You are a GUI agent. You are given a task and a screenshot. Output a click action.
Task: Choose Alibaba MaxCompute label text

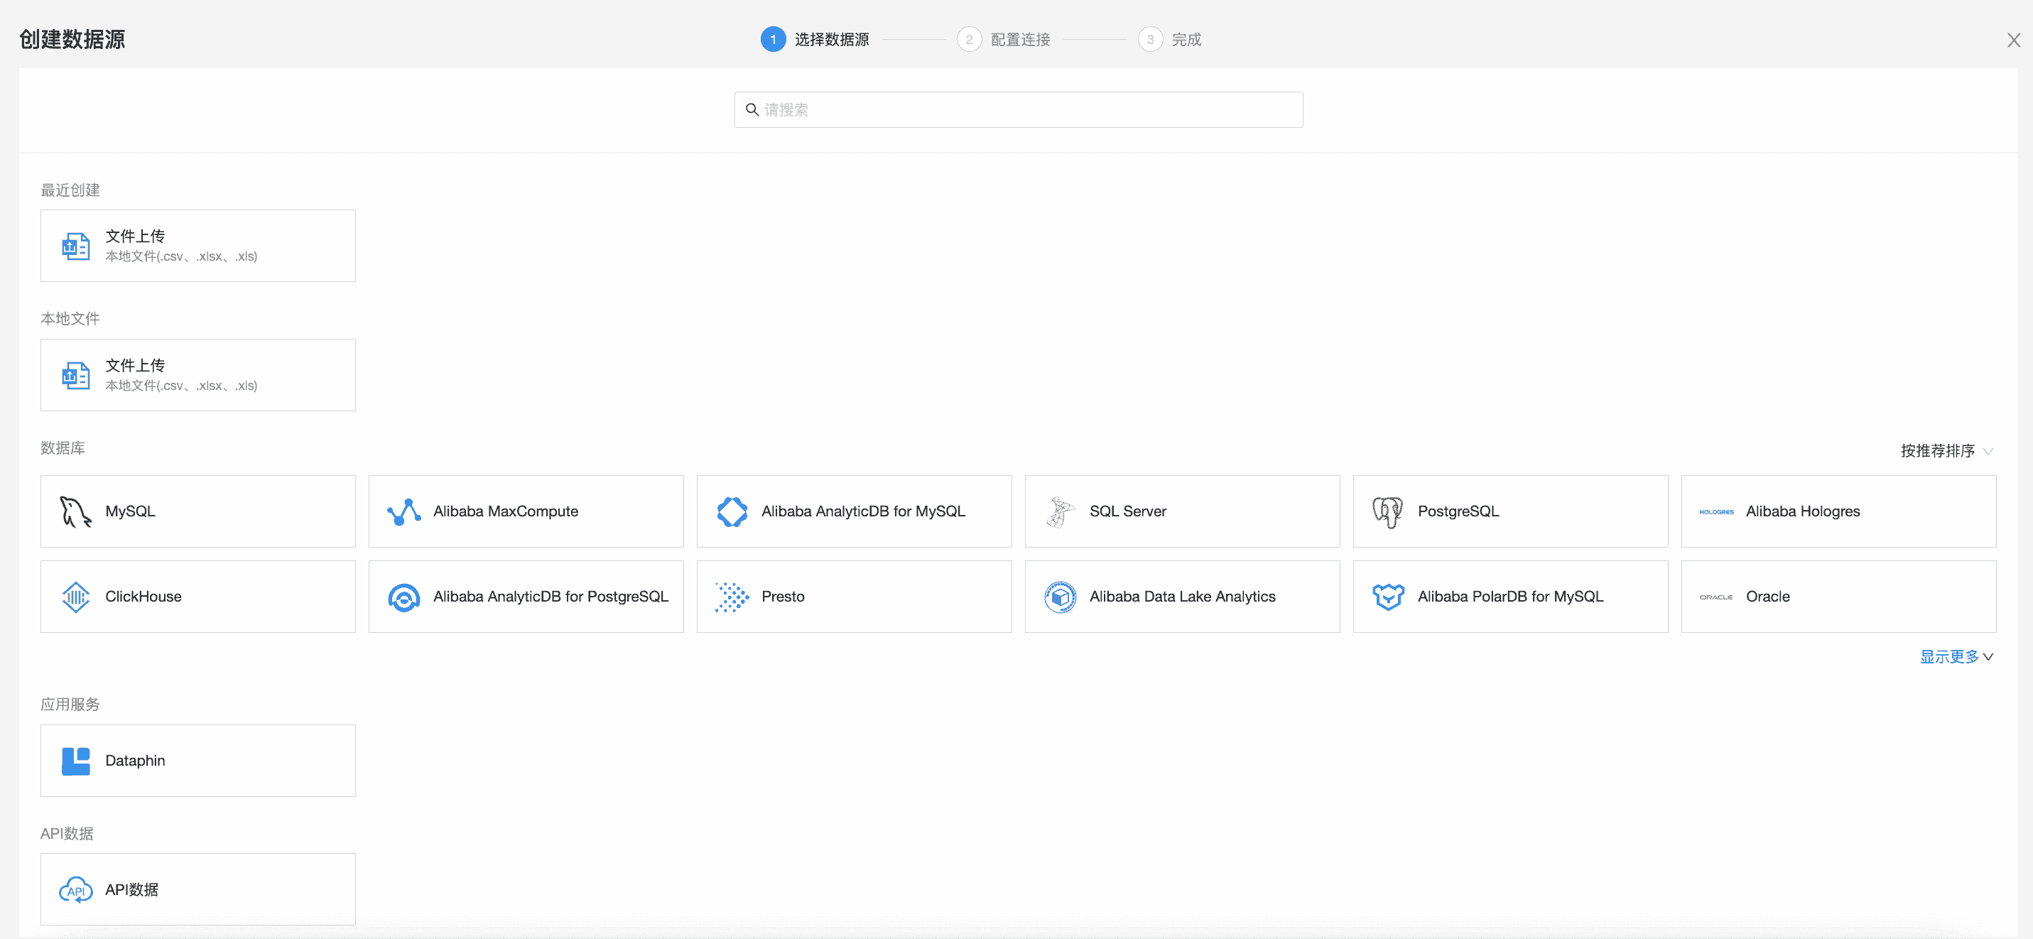(x=506, y=511)
